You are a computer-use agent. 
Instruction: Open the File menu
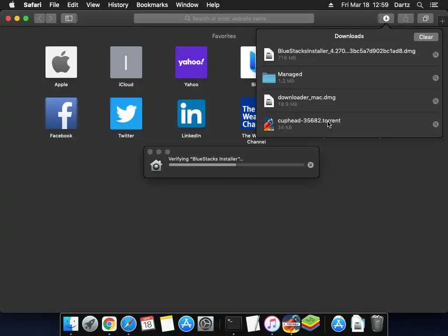click(x=54, y=5)
